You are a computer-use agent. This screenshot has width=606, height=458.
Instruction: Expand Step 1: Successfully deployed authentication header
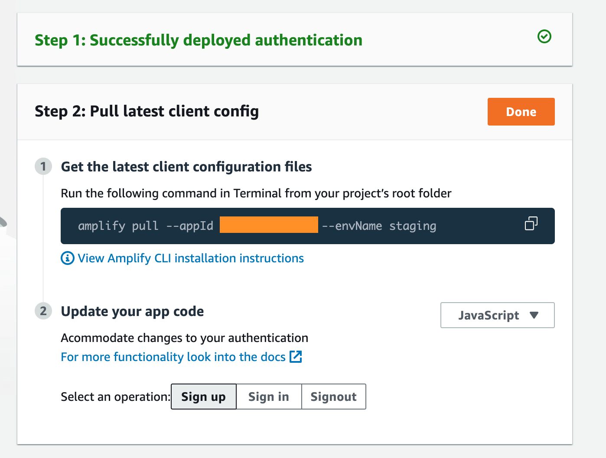(x=199, y=40)
